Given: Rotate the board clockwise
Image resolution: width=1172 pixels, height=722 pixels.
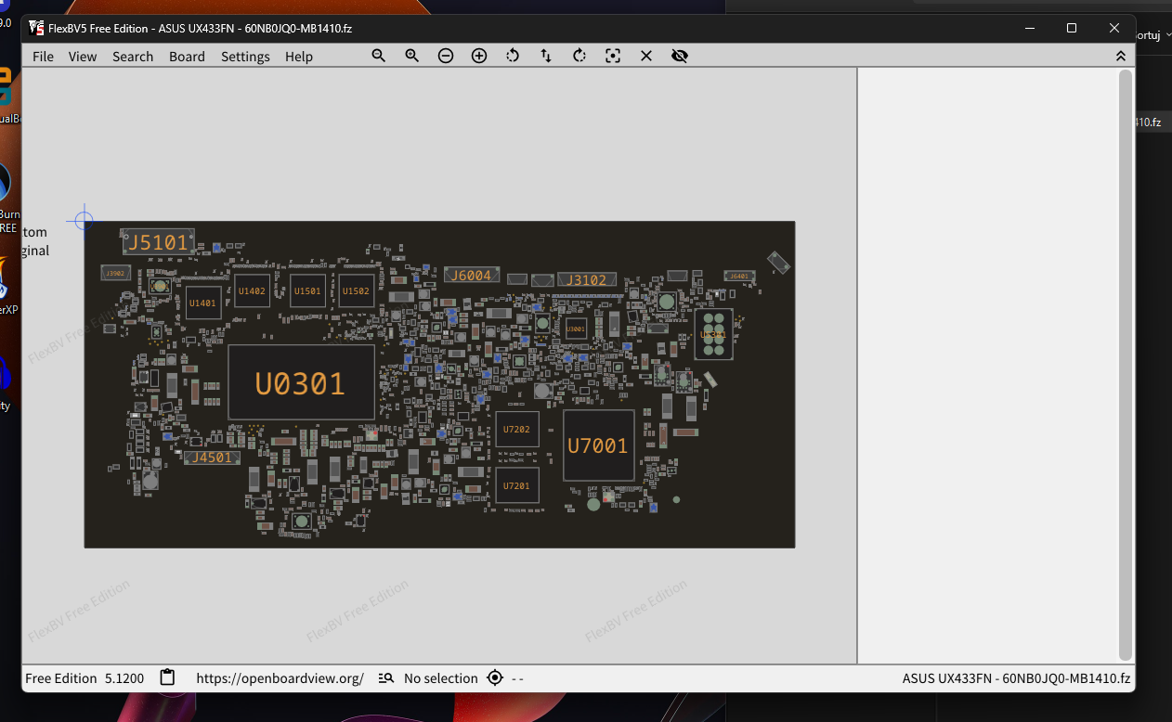Looking at the screenshot, I should (x=579, y=56).
